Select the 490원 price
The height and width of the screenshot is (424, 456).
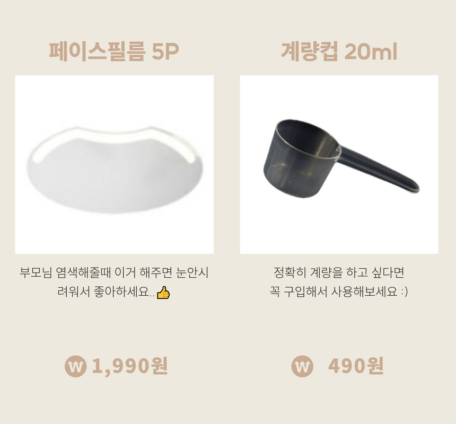point(356,366)
